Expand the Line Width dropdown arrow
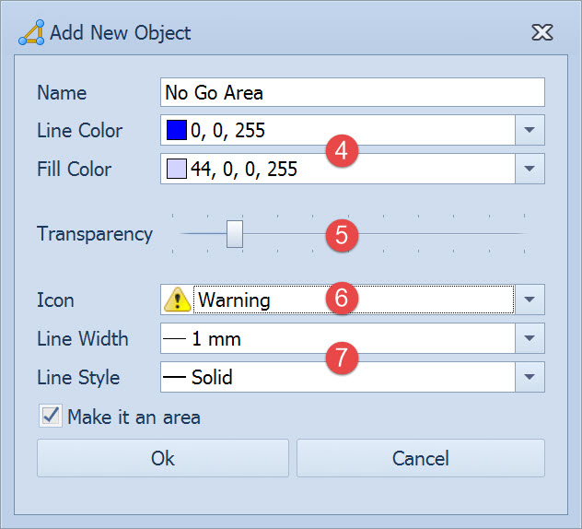582x529 pixels. 529,339
